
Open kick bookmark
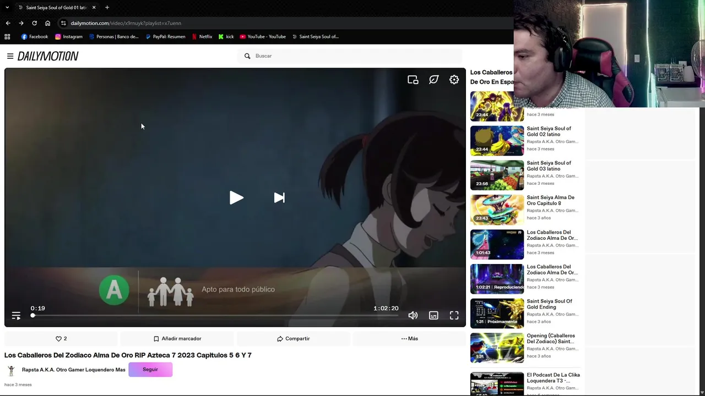pyautogui.click(x=226, y=37)
